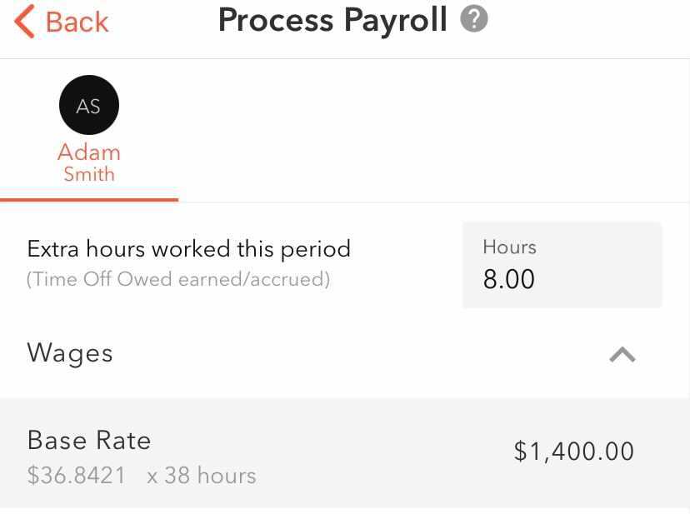Click the 8.00 hours value
Screen dimensions: 690x514
[509, 279]
